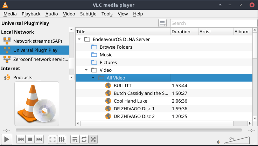Sort by the Artist column header
The width and height of the screenshot is (258, 146).
click(x=216, y=32)
